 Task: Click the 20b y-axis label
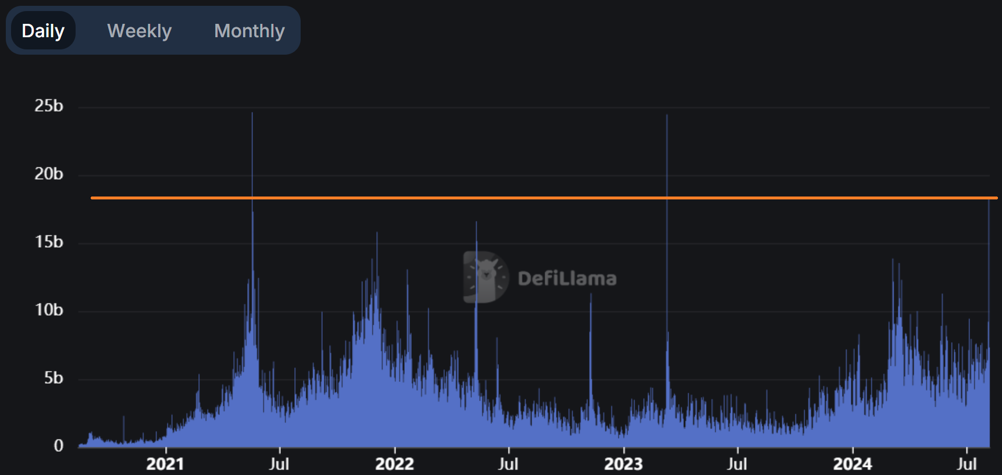point(49,174)
